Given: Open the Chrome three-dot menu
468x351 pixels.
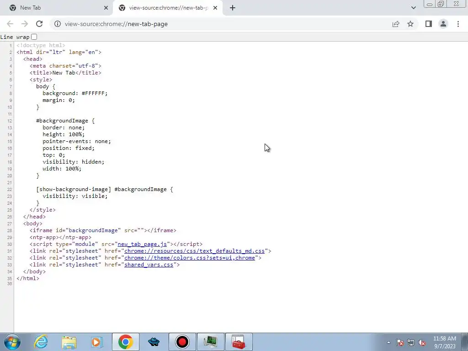Looking at the screenshot, I should (458, 24).
